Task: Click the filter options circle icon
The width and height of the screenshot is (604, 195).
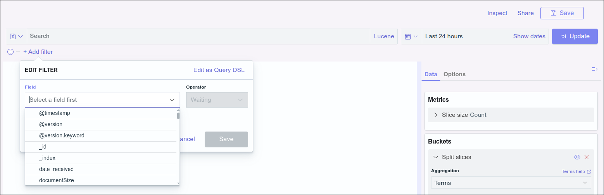Action: tap(10, 52)
